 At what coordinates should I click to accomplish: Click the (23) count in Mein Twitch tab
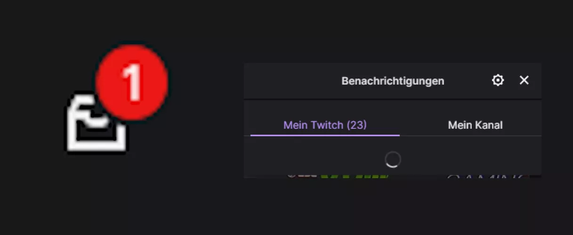[x=356, y=125]
